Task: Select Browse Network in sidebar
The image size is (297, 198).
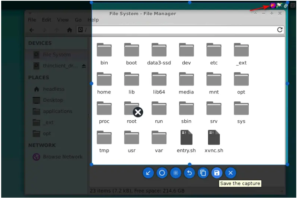Action: click(x=62, y=157)
